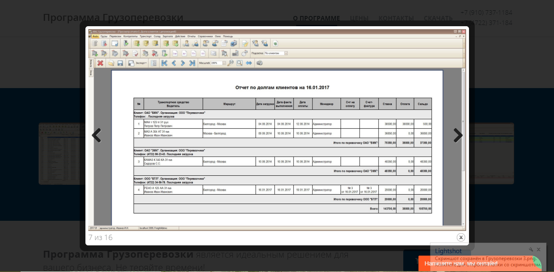
Task: Click the floppy disk save icon
Action: pyautogui.click(x=120, y=63)
